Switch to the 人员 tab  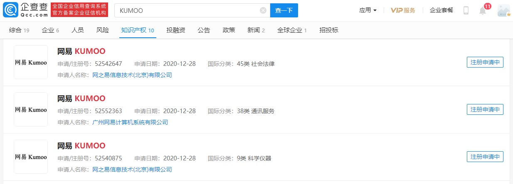77,30
